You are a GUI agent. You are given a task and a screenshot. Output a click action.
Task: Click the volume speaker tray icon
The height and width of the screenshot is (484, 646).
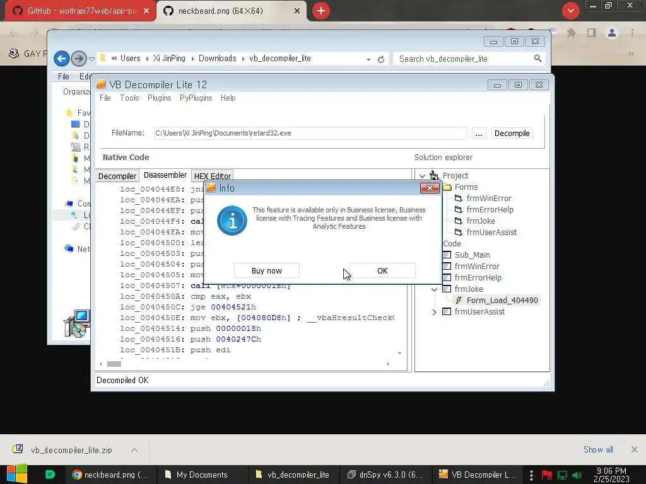click(577, 475)
